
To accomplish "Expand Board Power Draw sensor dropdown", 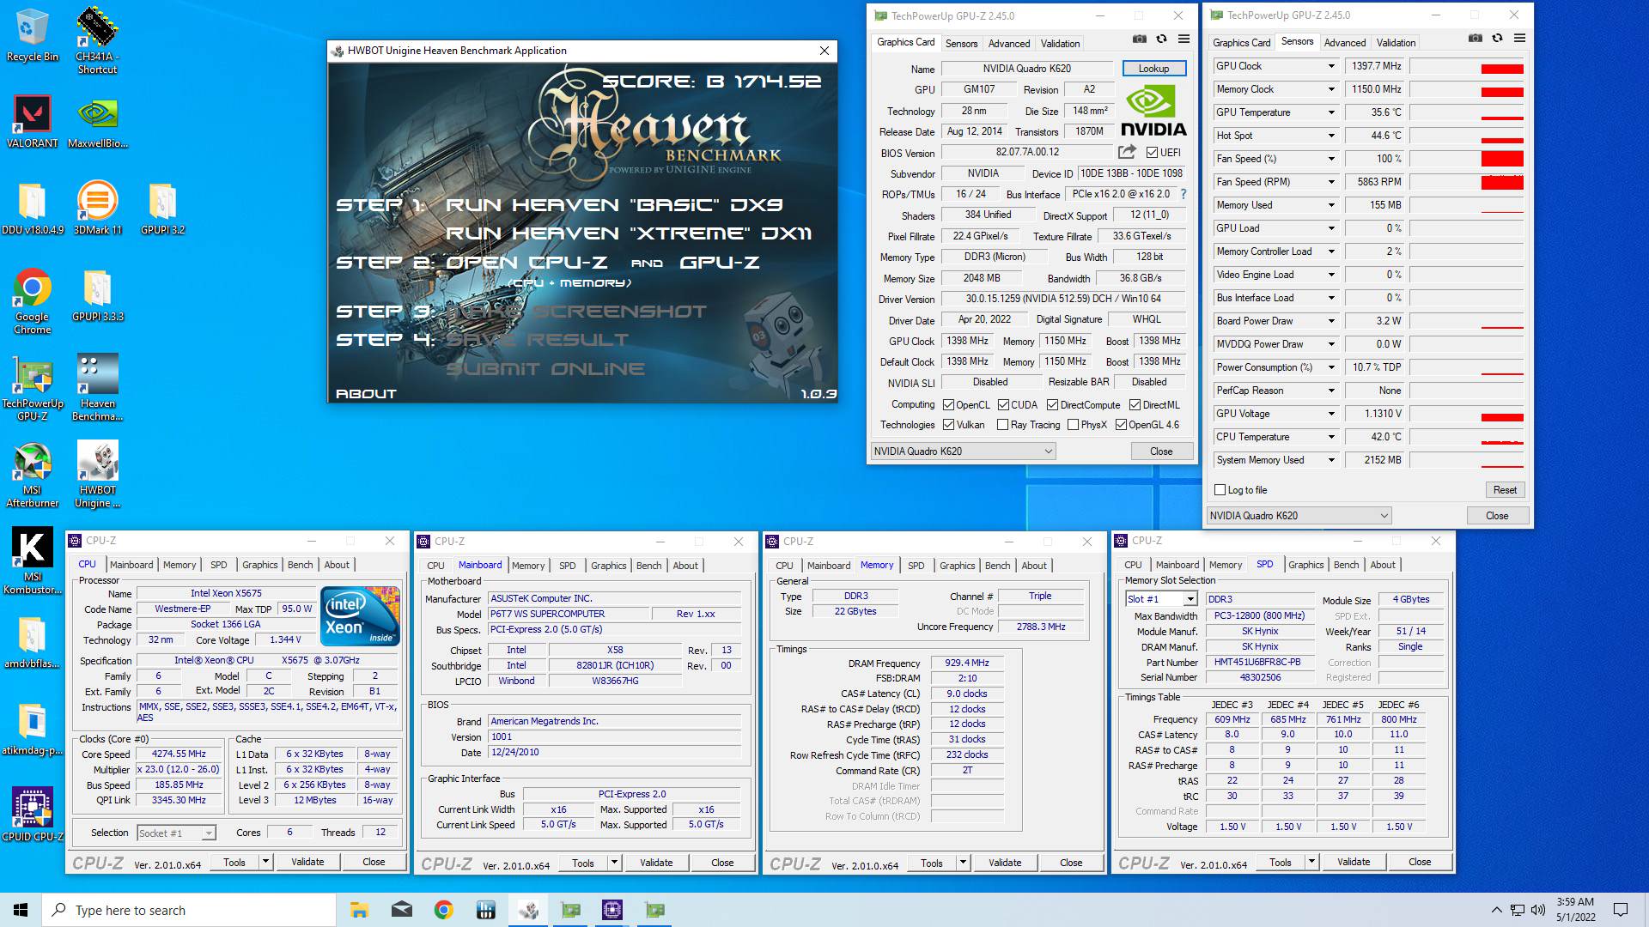I will click(x=1331, y=321).
